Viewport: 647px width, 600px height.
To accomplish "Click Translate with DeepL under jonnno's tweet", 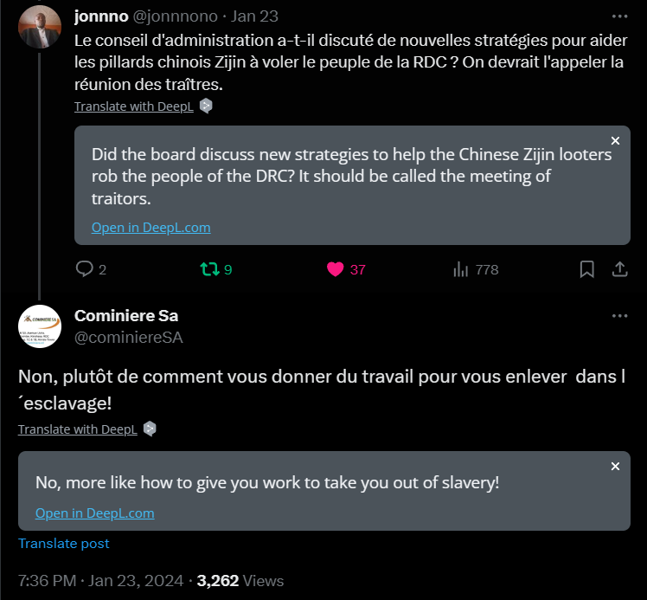I will pos(134,106).
